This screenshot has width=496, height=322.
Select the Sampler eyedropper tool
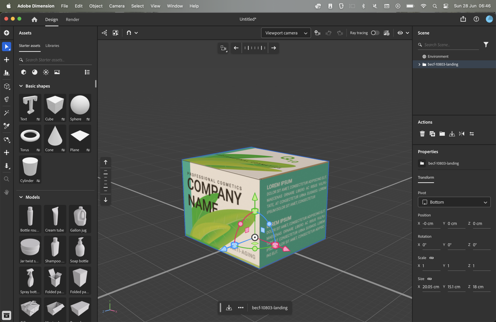[7, 126]
